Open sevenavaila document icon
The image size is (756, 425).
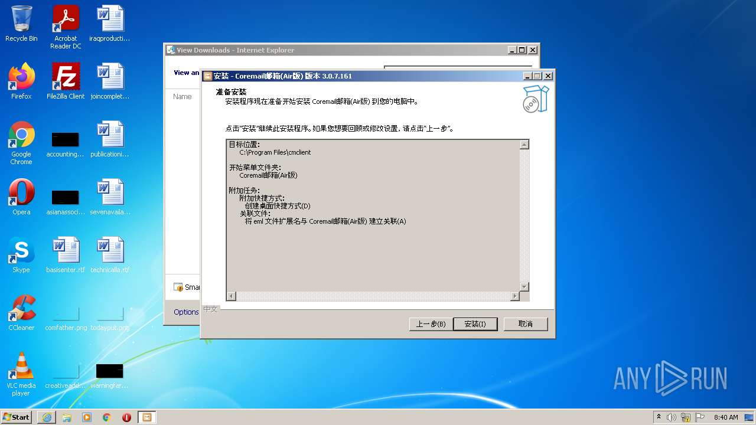click(x=110, y=197)
